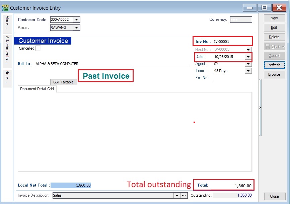The width and height of the screenshot is (290, 204).
Task: Expand the right-edge panel arrow
Action: pos(260,108)
